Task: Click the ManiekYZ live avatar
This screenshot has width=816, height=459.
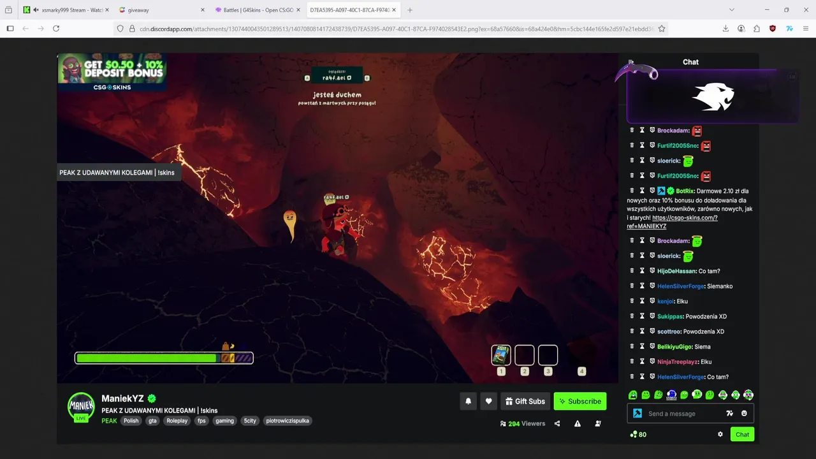Action: (x=82, y=407)
